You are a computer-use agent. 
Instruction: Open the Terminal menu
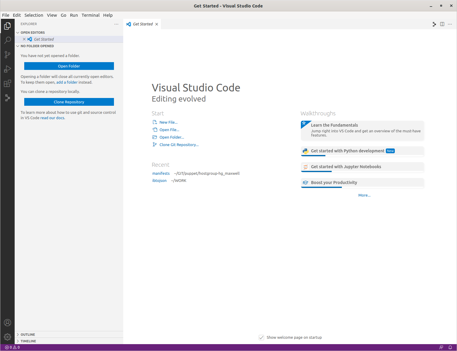[x=90, y=15]
